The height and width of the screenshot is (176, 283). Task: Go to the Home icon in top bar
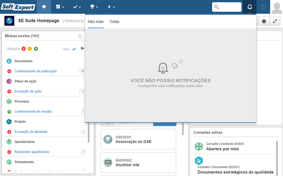(x=44, y=7)
